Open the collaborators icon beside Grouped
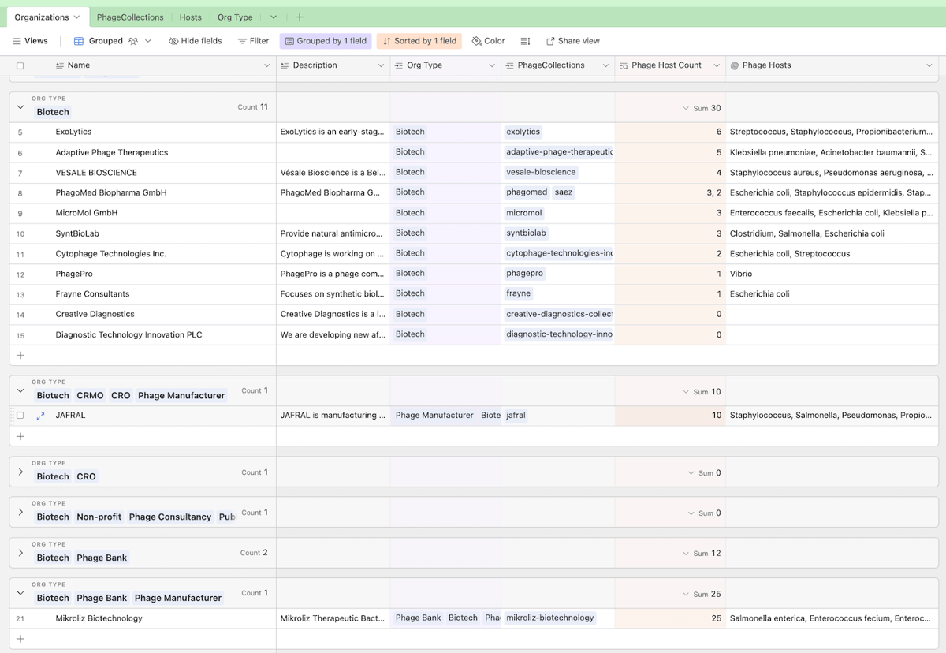This screenshot has height=653, width=946. [x=133, y=41]
